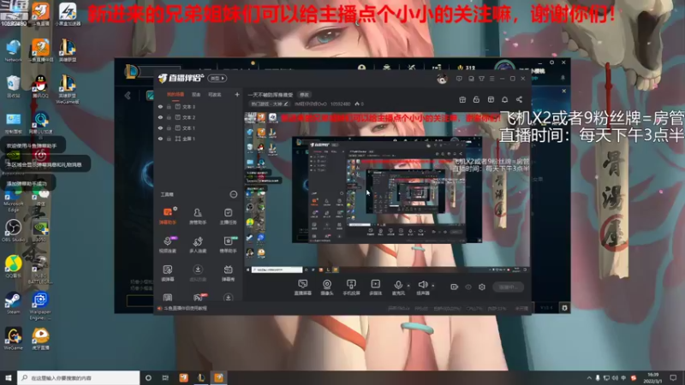Click the back arrow in the League client

pyautogui.click(x=128, y=96)
